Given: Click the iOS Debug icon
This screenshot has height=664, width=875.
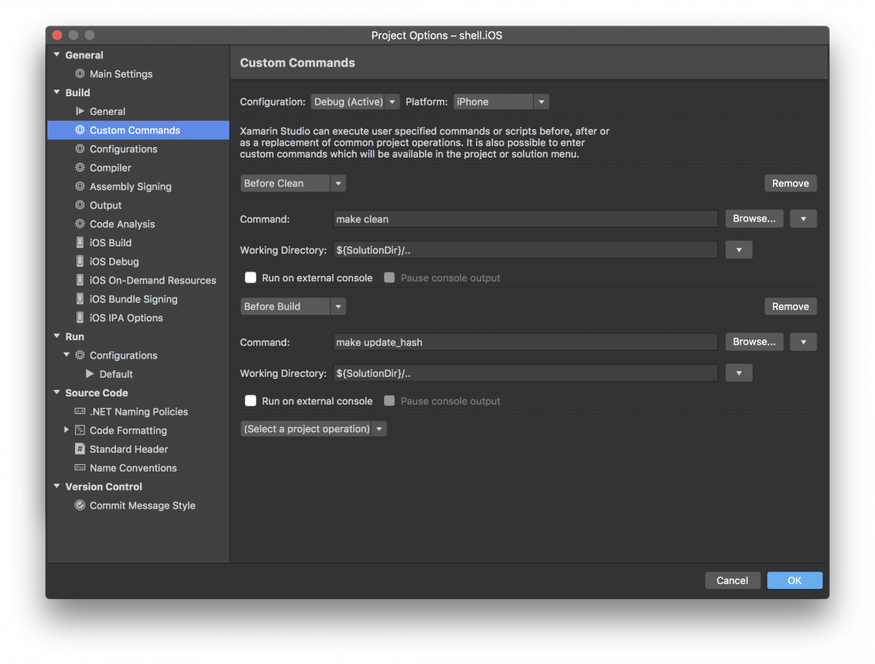Looking at the screenshot, I should (79, 261).
